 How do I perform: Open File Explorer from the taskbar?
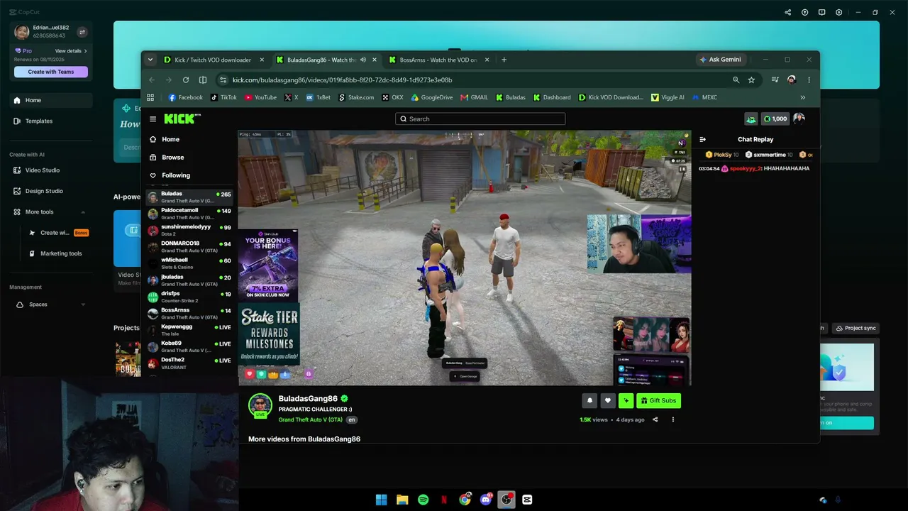(402, 500)
